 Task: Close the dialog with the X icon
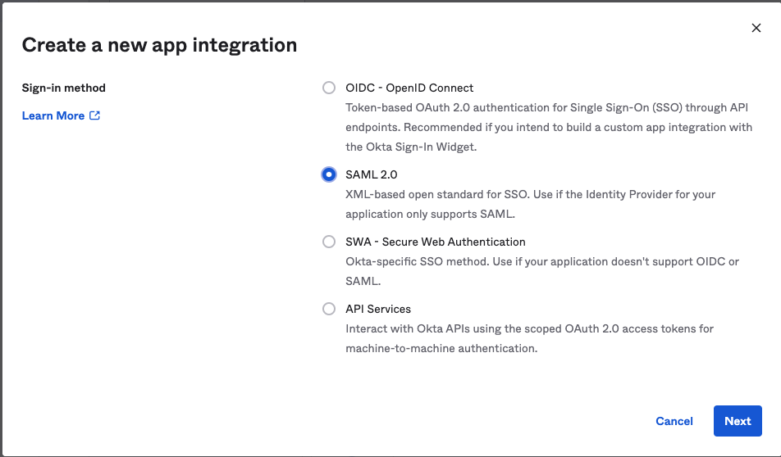(x=756, y=28)
